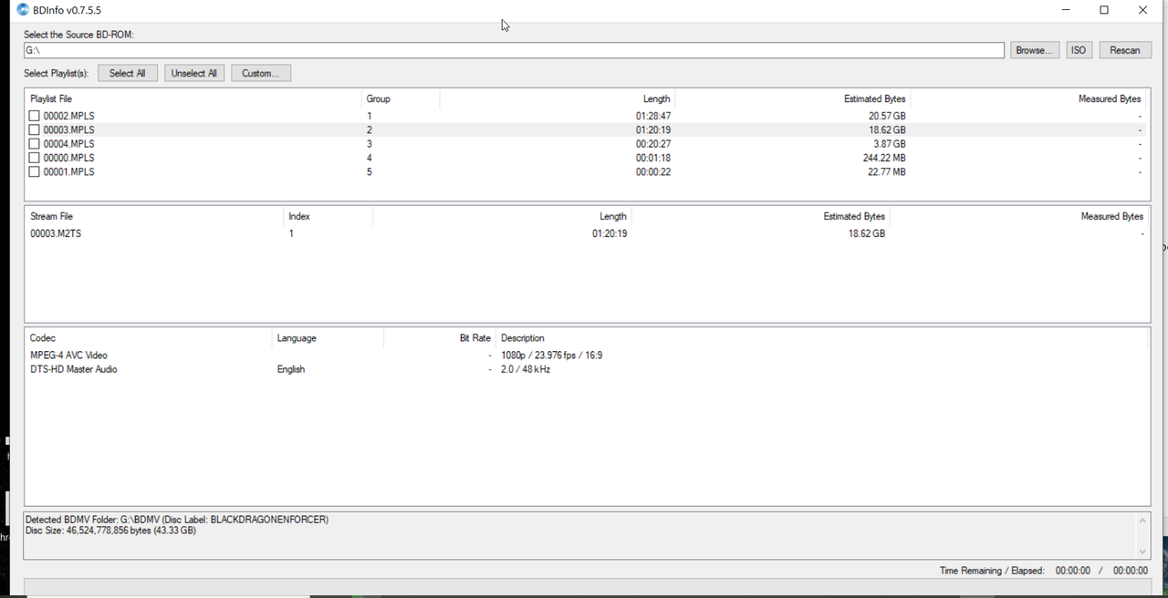Screen dimensions: 1168x598
Task: Click the English language cell
Action: point(291,369)
